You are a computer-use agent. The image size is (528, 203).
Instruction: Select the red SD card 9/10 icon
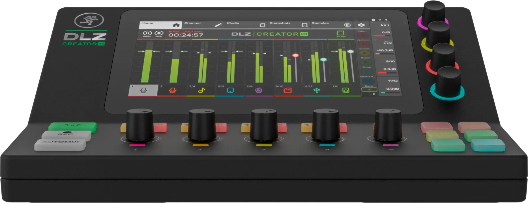click(x=287, y=90)
